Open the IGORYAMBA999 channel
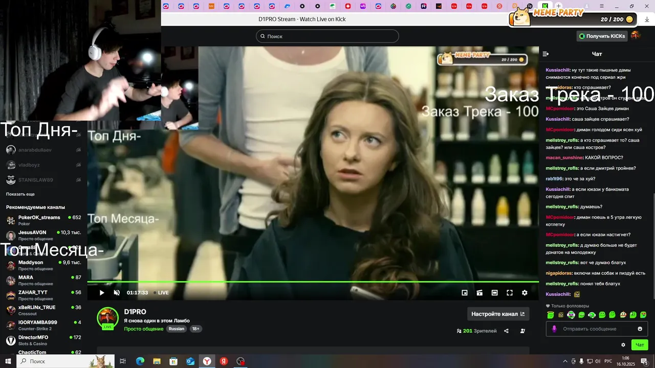 (43, 325)
